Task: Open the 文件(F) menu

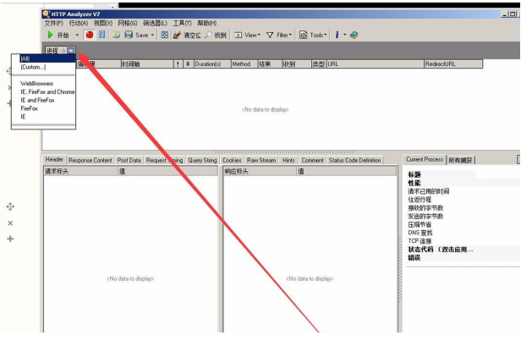Action: [x=53, y=23]
